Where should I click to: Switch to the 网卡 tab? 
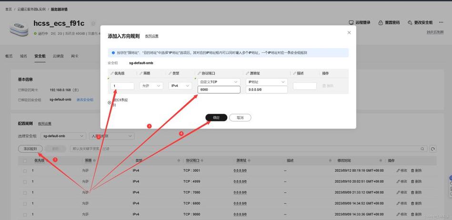coord(75,56)
